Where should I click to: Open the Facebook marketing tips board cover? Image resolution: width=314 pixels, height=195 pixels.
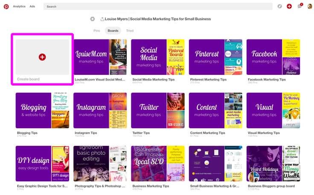pos(264,57)
